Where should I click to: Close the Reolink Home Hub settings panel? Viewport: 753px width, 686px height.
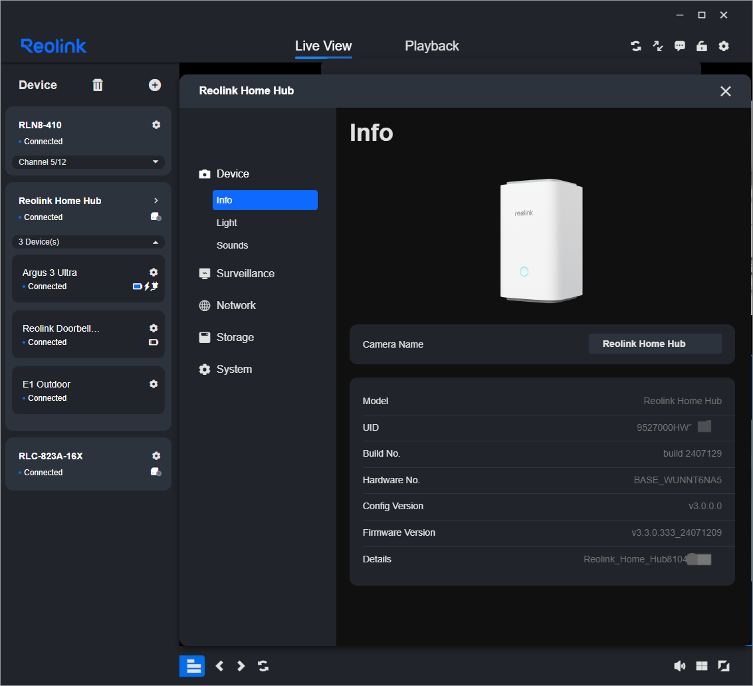pyautogui.click(x=726, y=91)
